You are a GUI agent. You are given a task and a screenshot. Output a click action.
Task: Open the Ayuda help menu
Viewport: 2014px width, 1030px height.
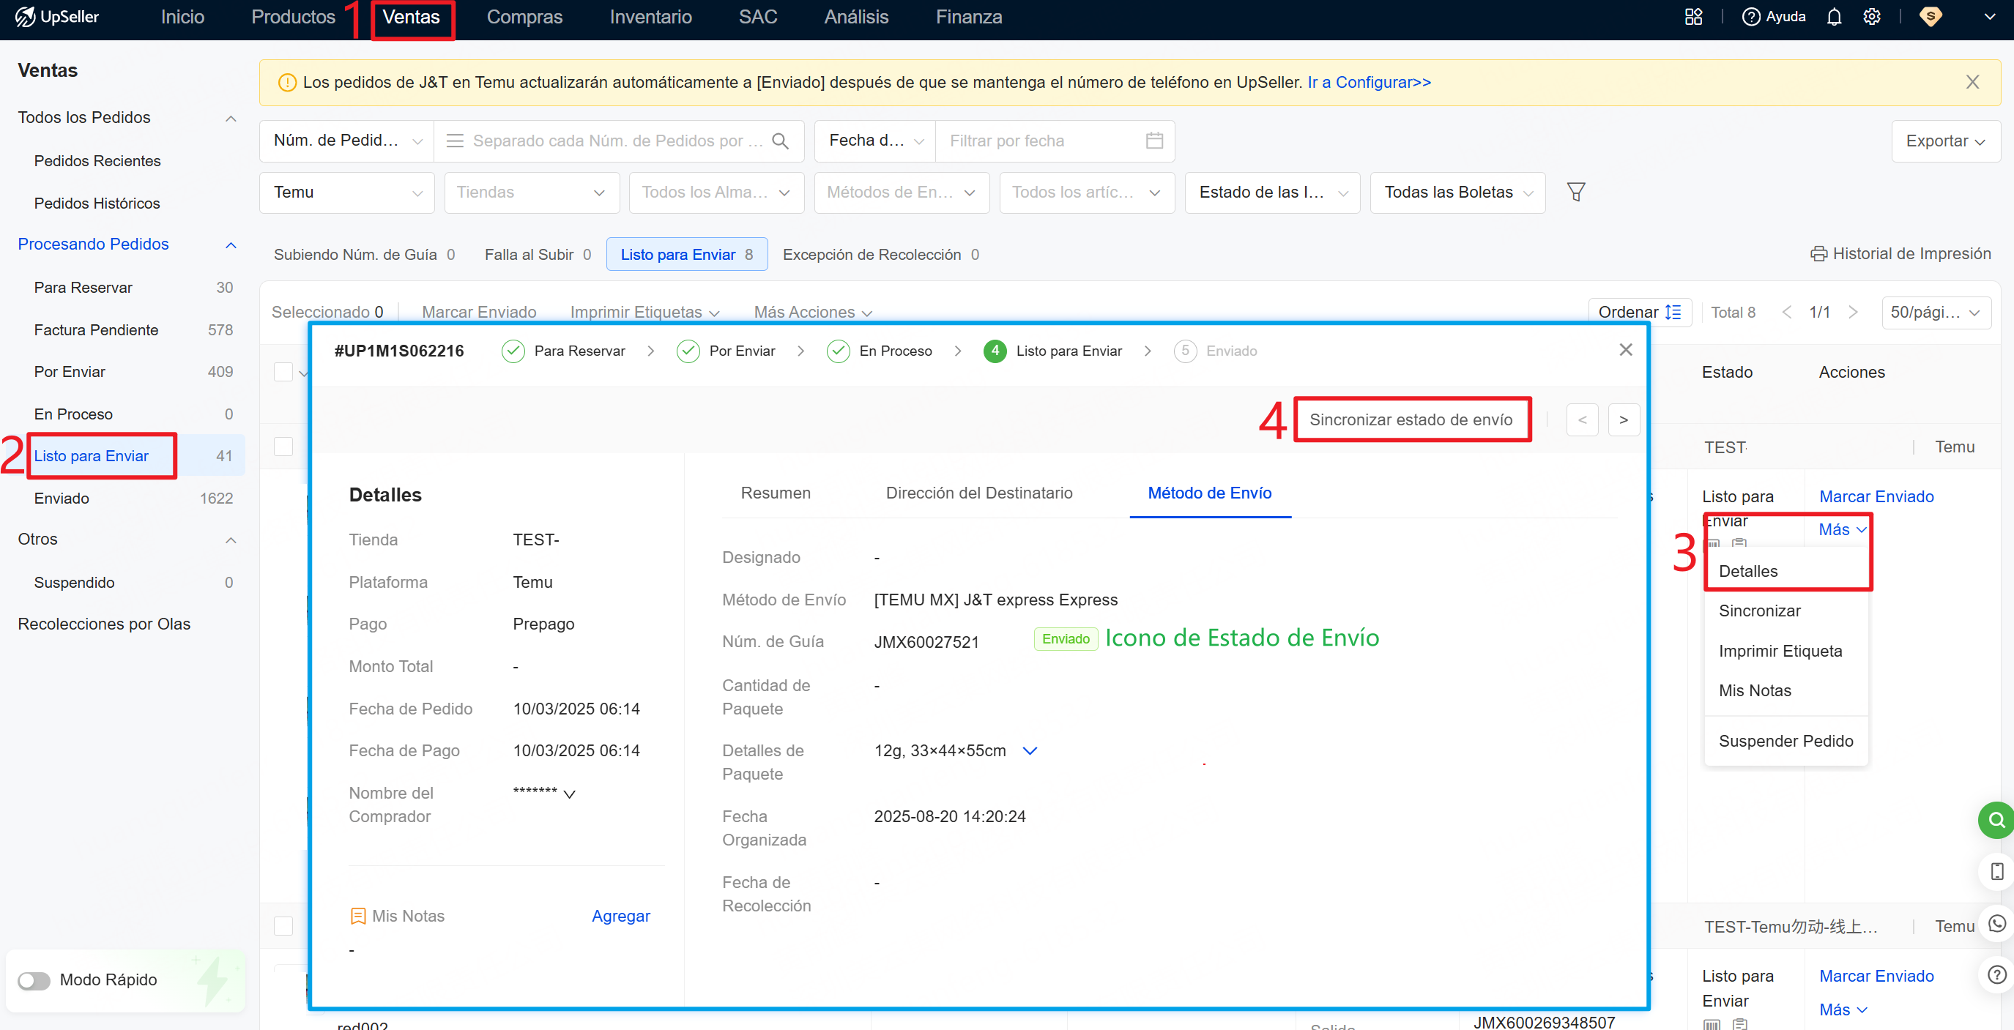1773,16
